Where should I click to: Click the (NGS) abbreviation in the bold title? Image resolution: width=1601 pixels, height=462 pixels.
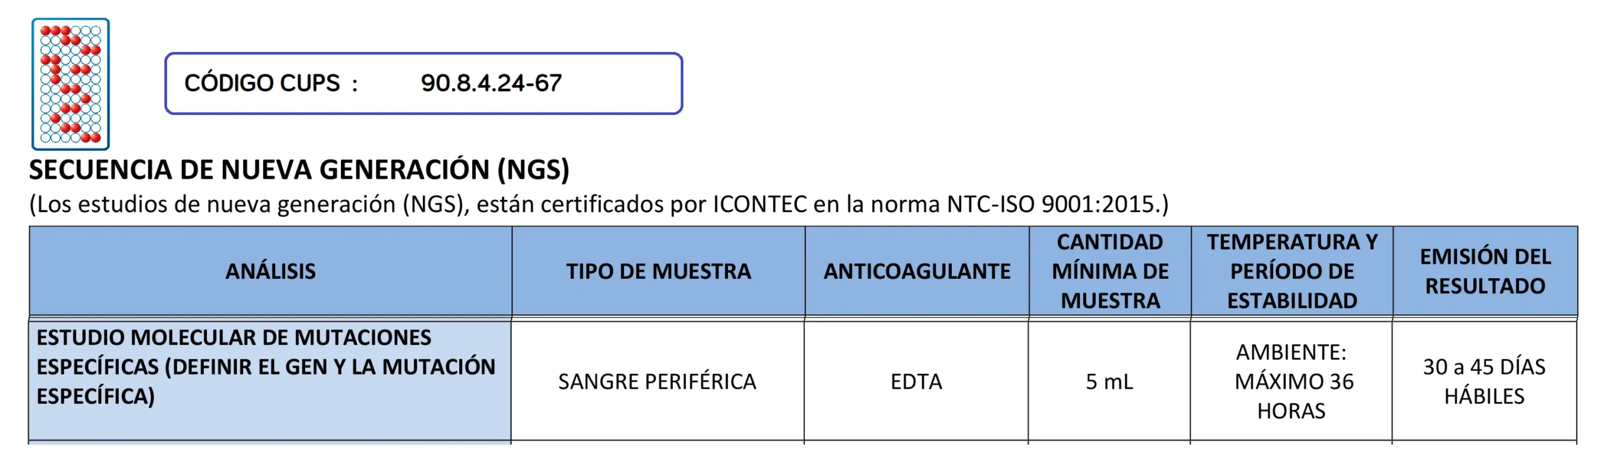533,169
